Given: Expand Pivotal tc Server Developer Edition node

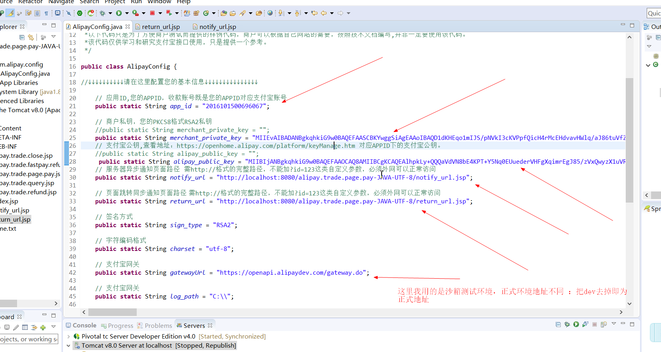Looking at the screenshot, I should (69, 336).
